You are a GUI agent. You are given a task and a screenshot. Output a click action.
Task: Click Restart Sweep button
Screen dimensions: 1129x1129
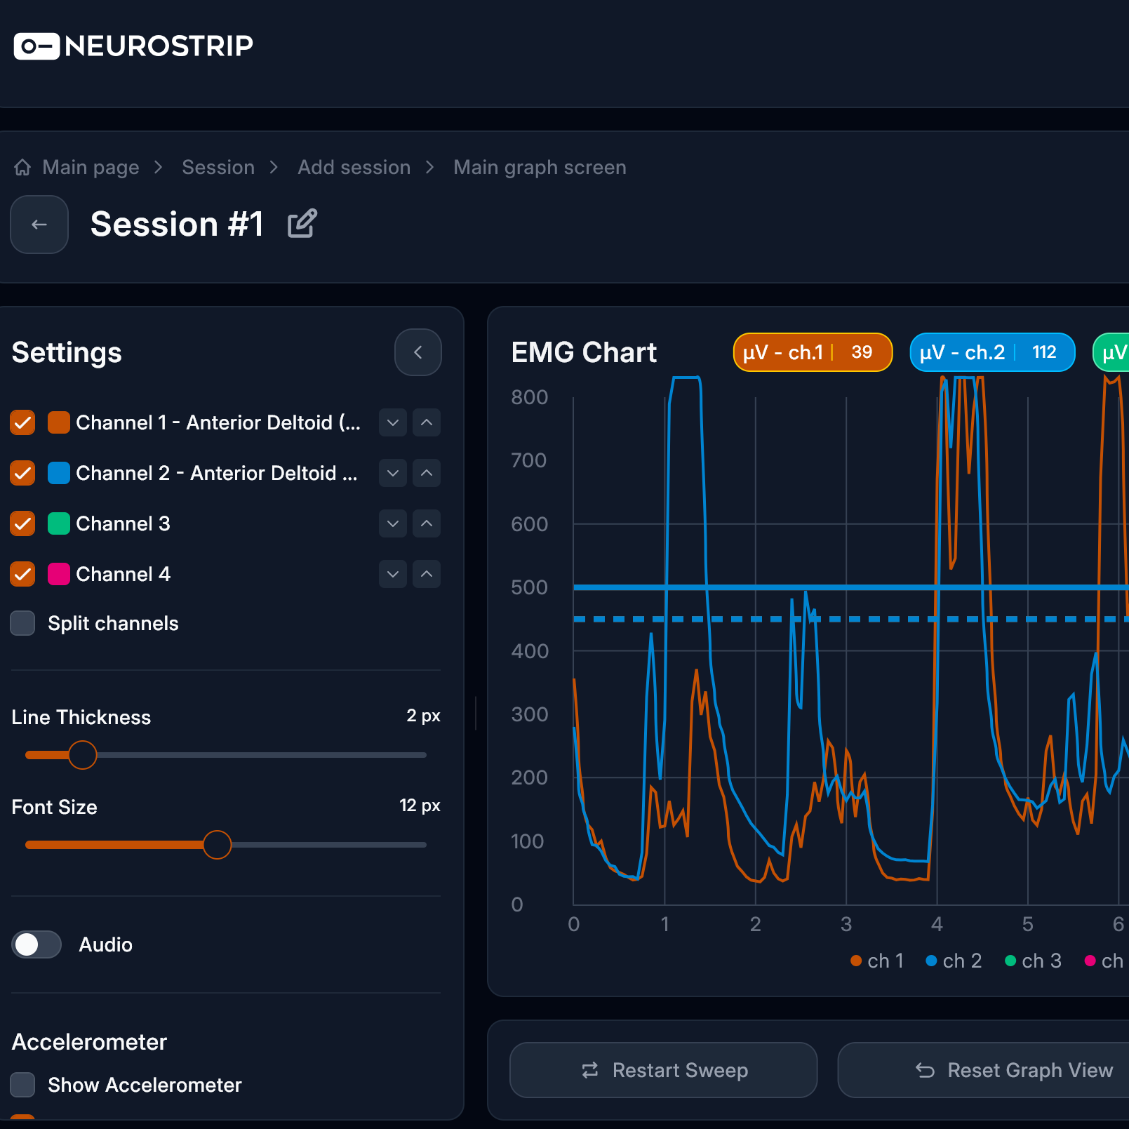point(664,1070)
